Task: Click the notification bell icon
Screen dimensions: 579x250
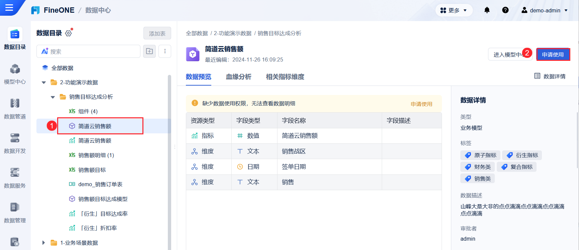Action: 487,10
